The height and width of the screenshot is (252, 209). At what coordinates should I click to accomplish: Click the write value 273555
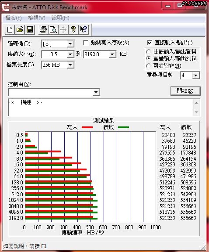[167, 152]
